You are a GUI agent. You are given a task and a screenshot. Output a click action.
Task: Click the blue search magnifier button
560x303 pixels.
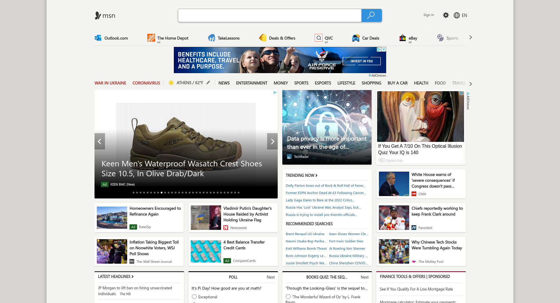click(371, 15)
